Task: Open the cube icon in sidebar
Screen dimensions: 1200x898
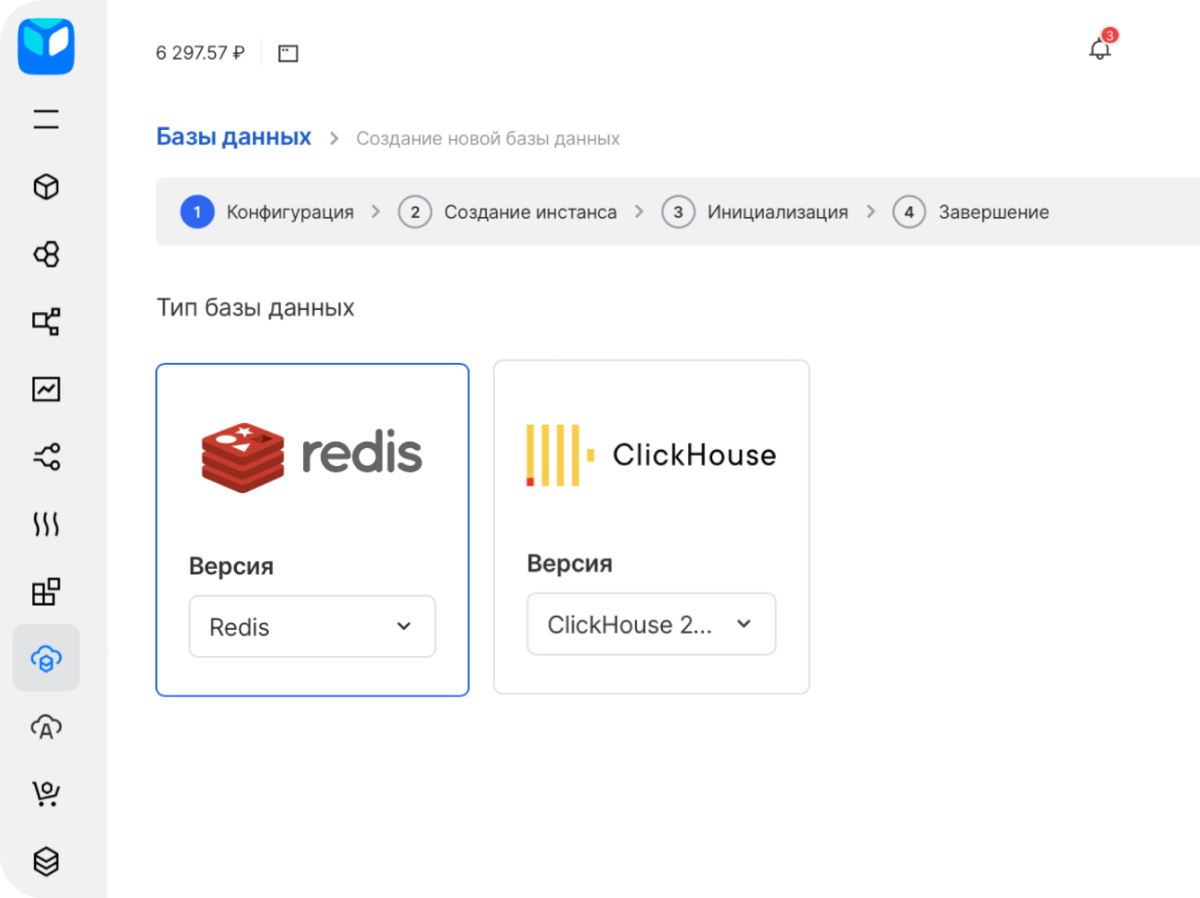Action: (x=46, y=186)
